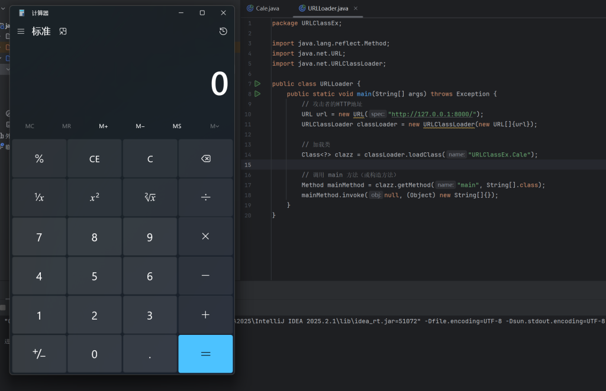The image size is (606, 391).
Task: Close the URLLoader.java tab
Action: tap(356, 8)
